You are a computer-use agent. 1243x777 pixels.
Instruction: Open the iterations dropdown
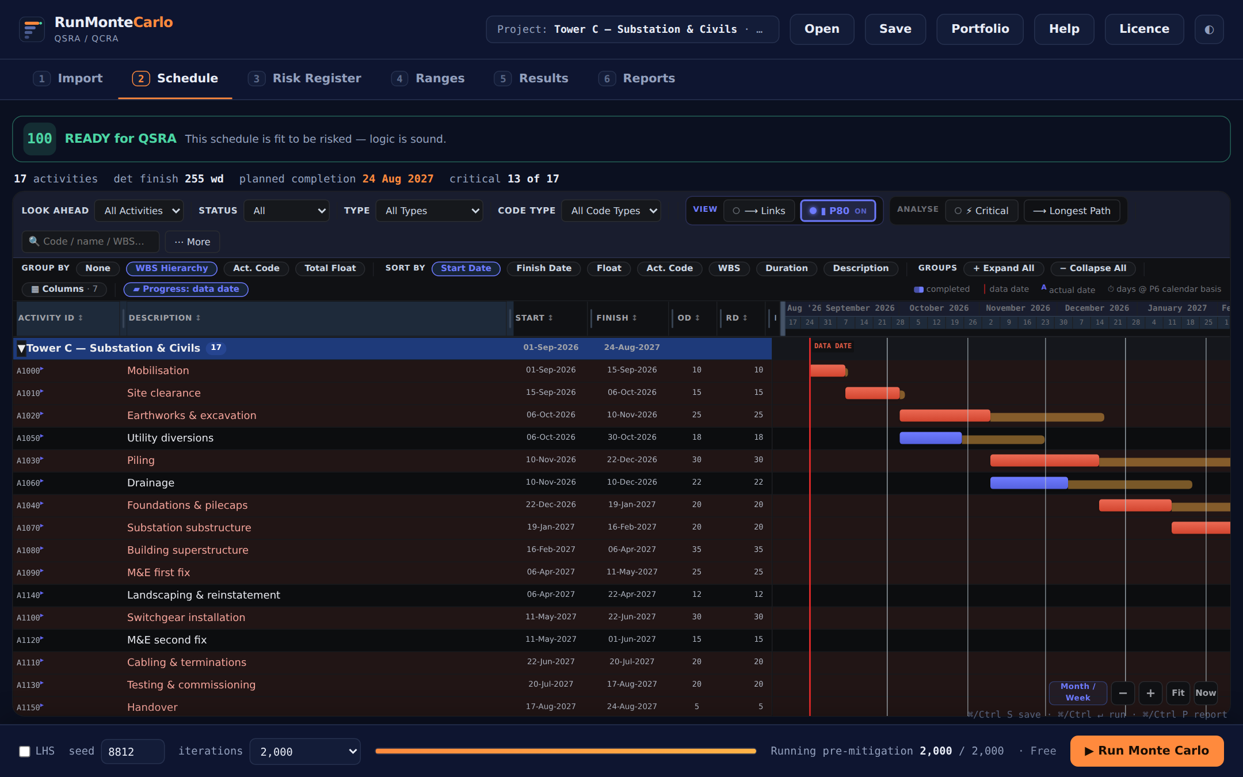pyautogui.click(x=305, y=751)
